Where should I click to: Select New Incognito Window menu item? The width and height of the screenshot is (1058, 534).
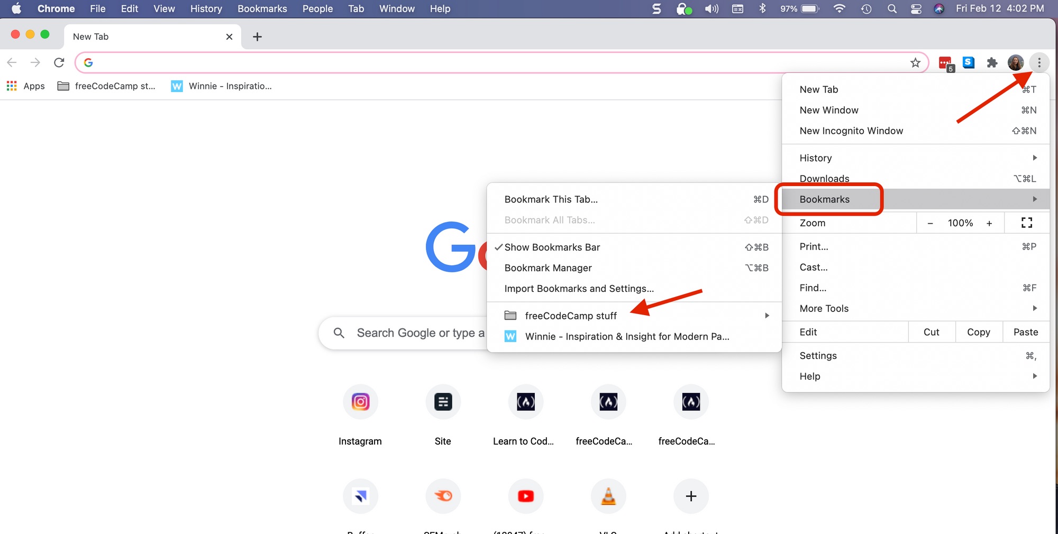tap(851, 131)
